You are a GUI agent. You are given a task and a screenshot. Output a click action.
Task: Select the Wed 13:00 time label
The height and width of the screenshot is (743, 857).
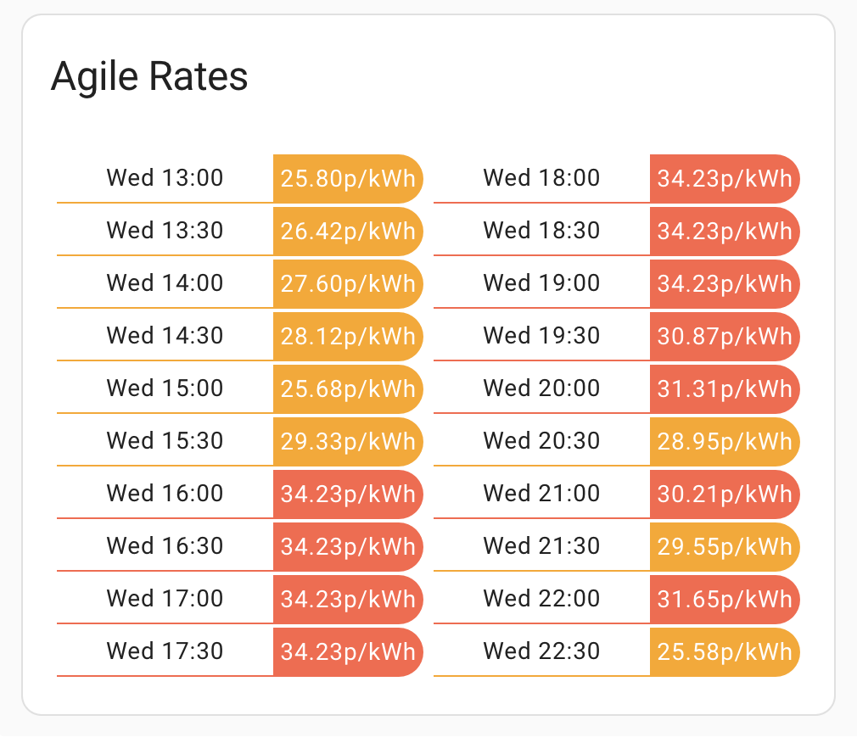(x=165, y=178)
